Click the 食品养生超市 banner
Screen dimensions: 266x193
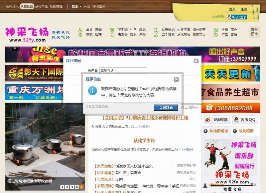pyautogui.click(x=231, y=92)
